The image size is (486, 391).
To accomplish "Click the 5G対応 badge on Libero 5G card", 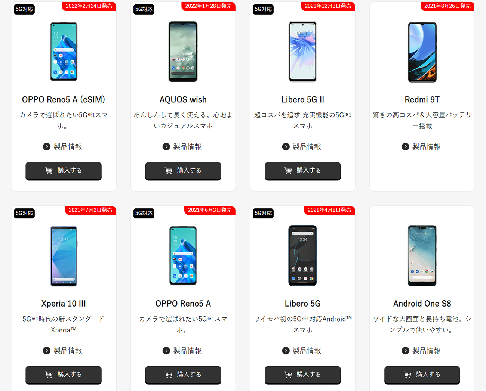I will point(263,213).
